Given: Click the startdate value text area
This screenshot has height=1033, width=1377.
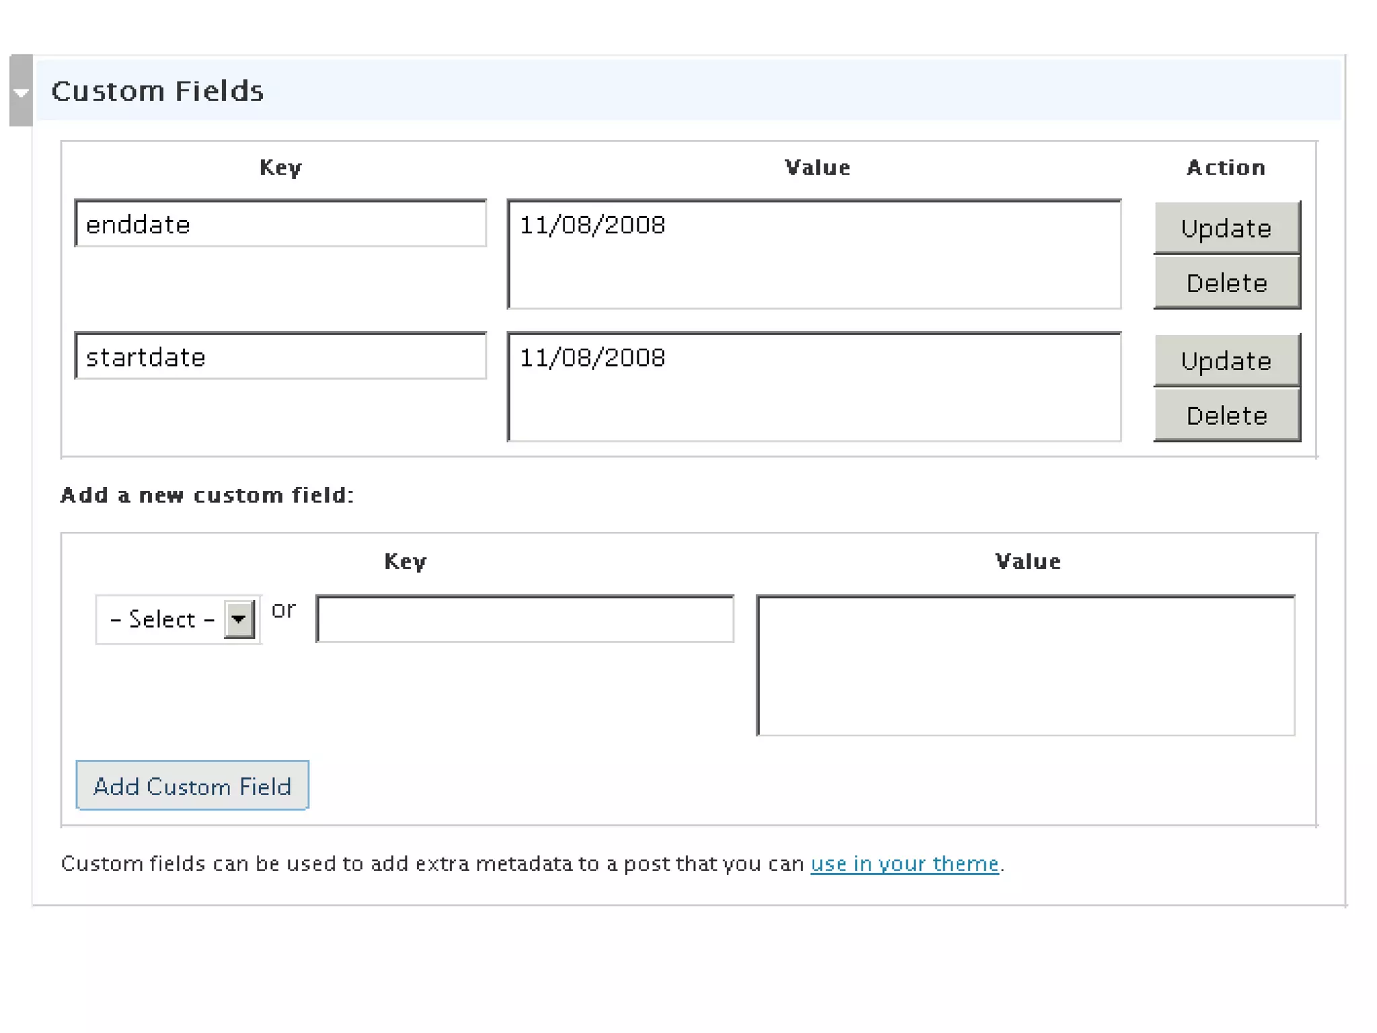Looking at the screenshot, I should (x=814, y=387).
